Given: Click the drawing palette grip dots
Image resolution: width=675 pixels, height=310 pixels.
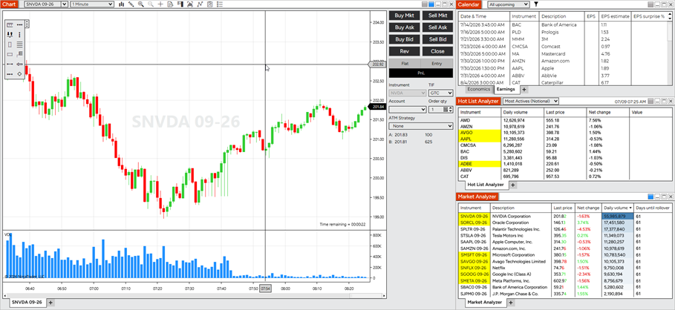Looking at the screenshot, I should pos(27,24).
